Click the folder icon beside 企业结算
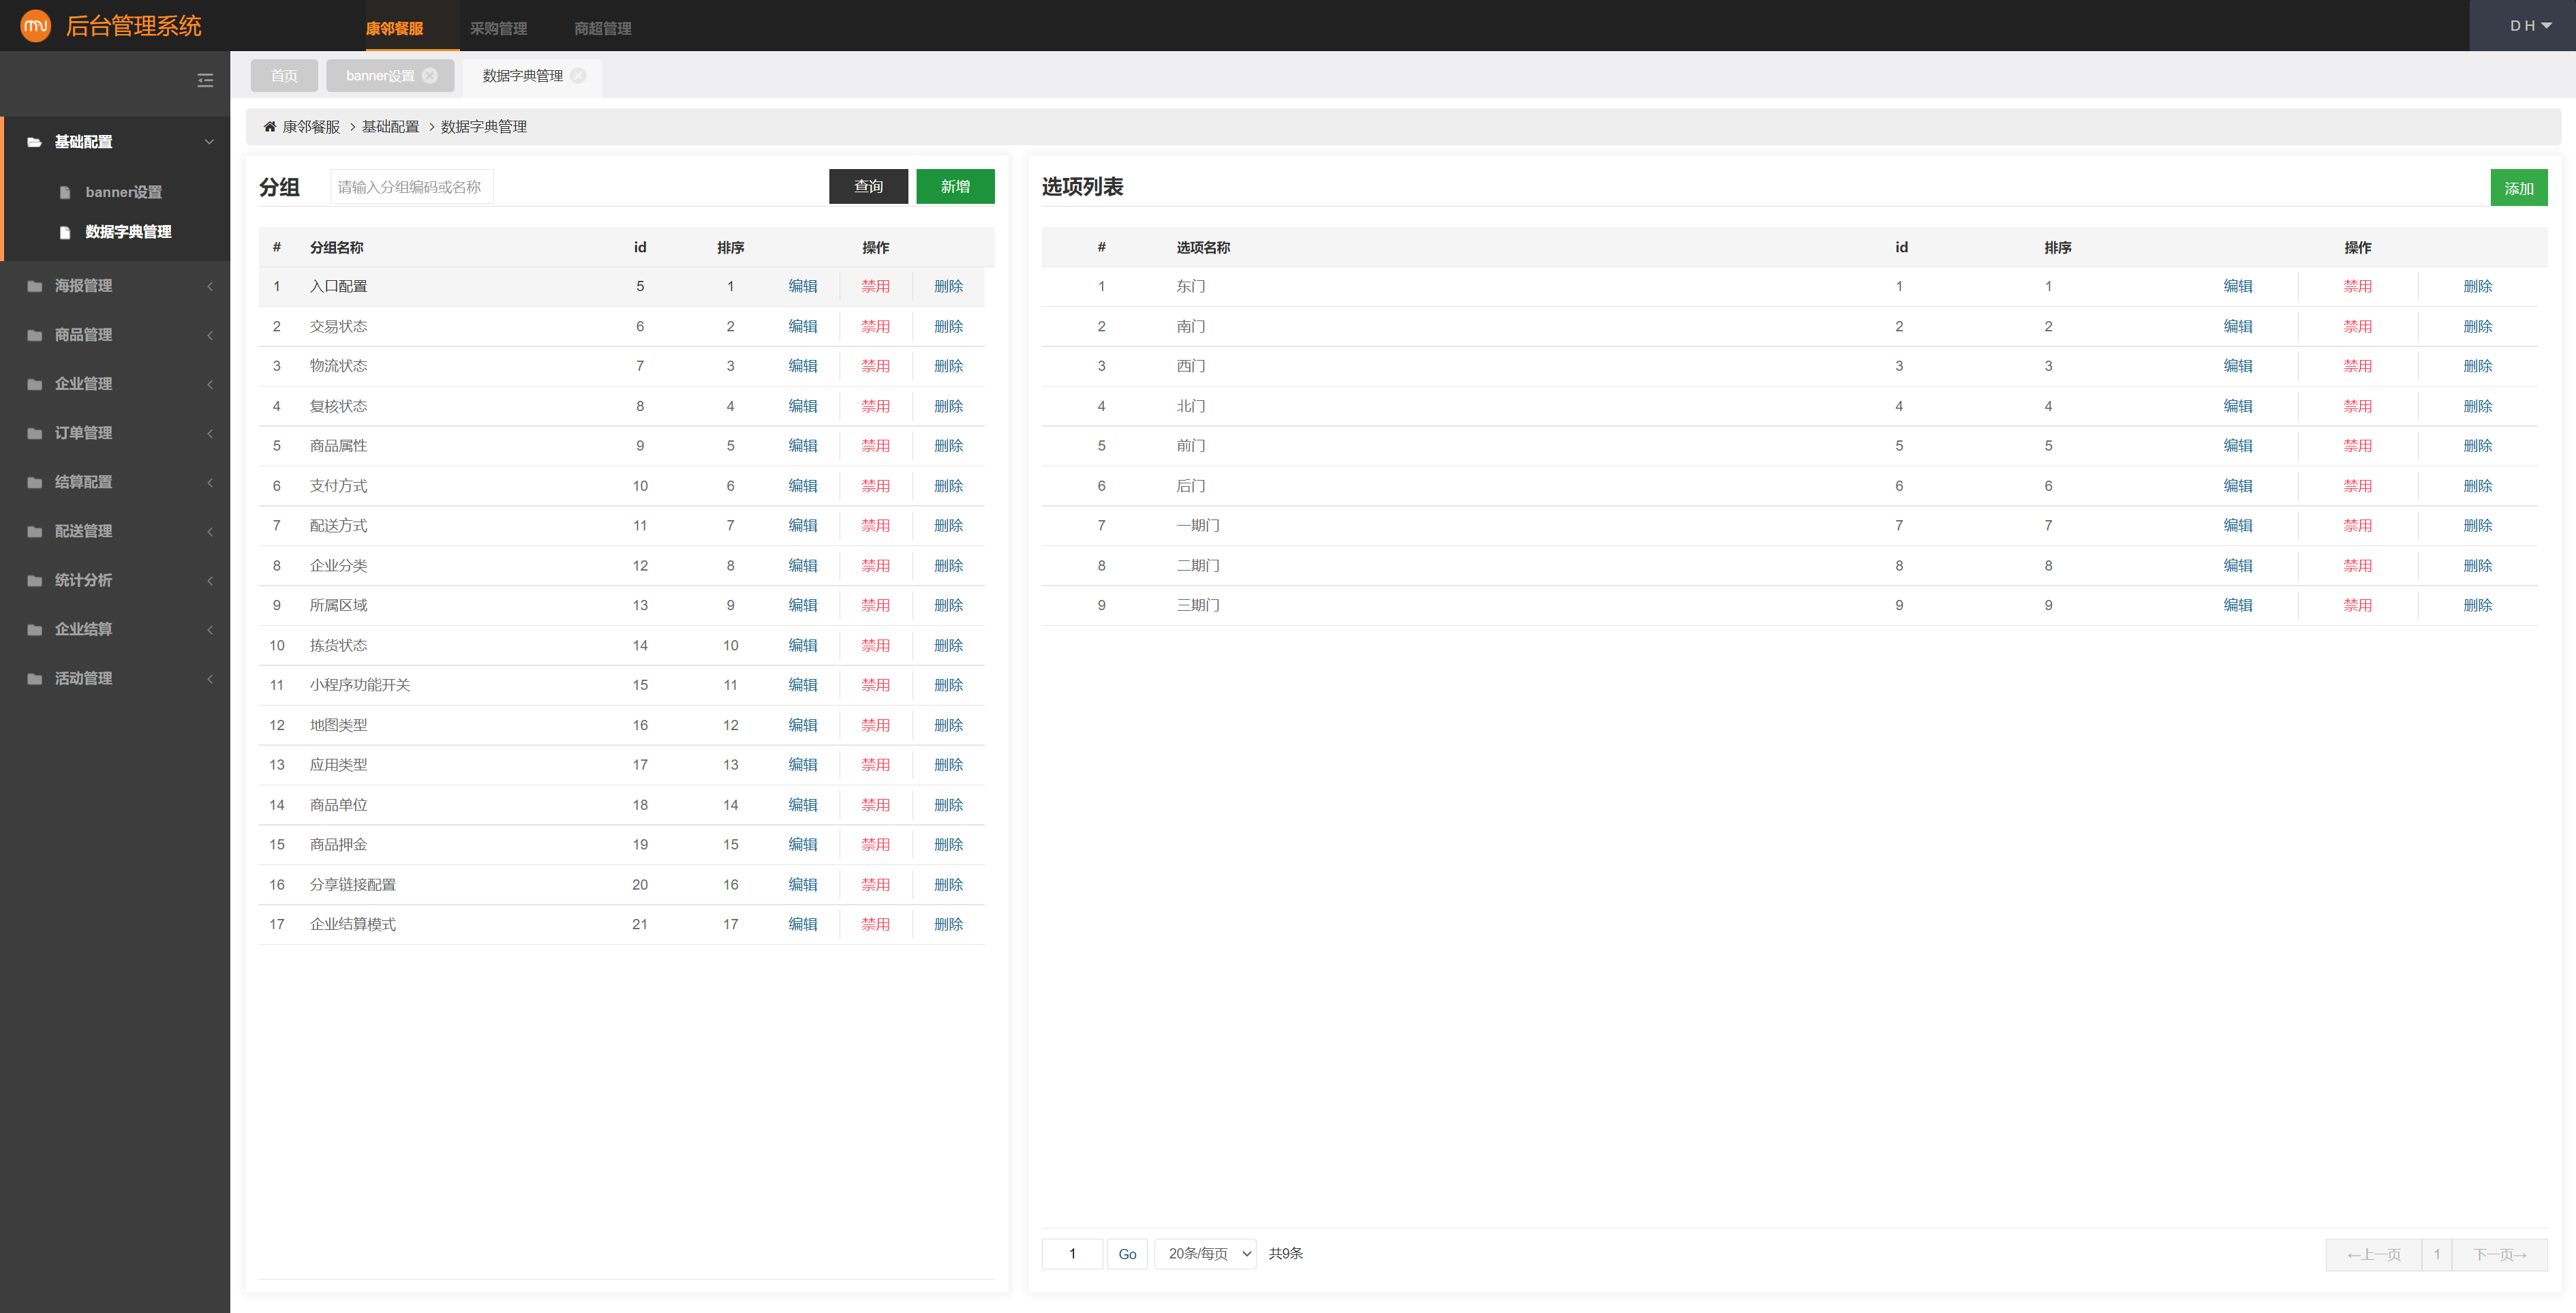The image size is (2576, 1313). click(x=34, y=629)
